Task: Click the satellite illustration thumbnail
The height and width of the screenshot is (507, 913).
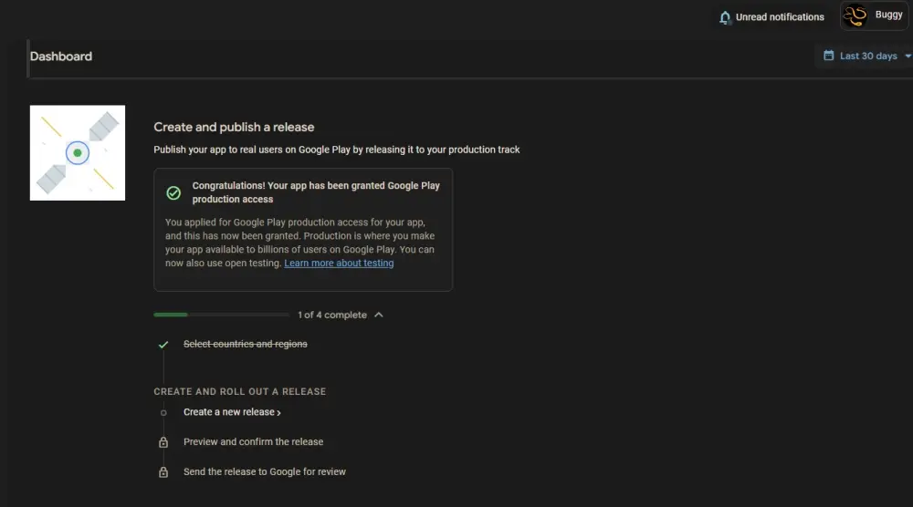Action: point(78,153)
